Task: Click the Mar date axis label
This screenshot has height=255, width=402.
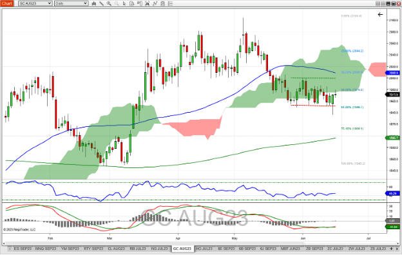Action: [x=110, y=238]
